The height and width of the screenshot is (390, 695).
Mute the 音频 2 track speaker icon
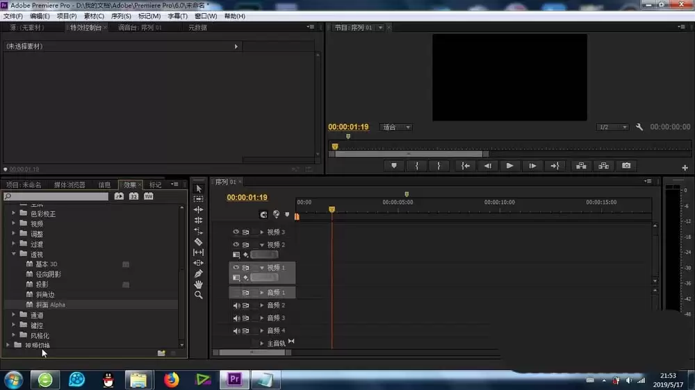click(236, 305)
